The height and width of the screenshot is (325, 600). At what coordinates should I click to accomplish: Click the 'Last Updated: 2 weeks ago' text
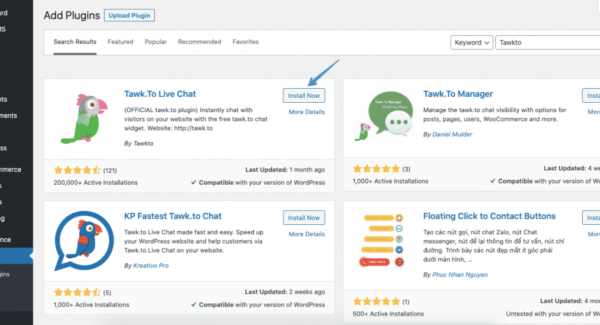[285, 292]
